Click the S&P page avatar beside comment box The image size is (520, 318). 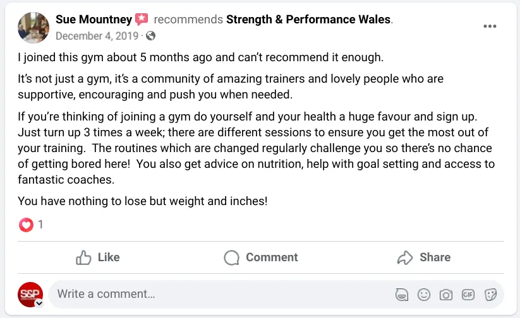click(x=30, y=293)
